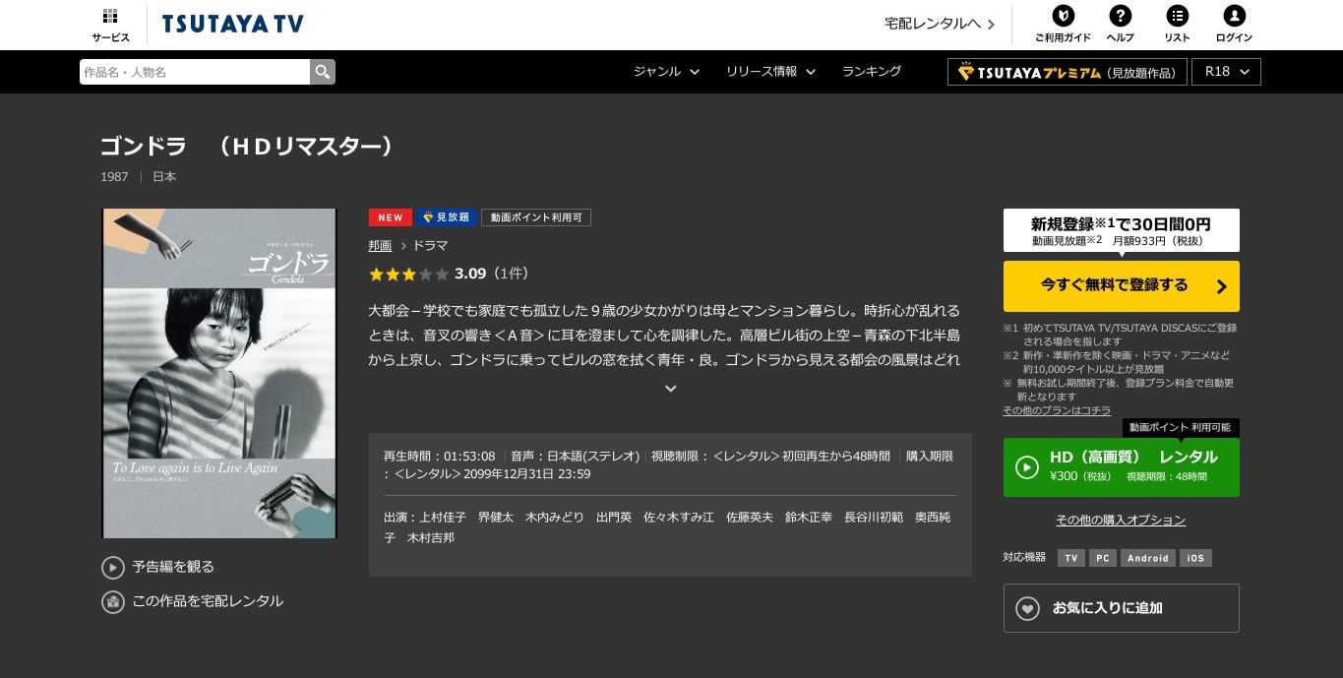Click 今すぐ無料で登録する button

1121,286
